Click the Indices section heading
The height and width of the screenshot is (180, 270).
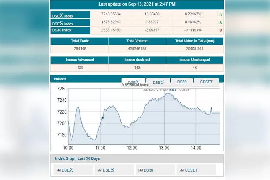[60, 79]
